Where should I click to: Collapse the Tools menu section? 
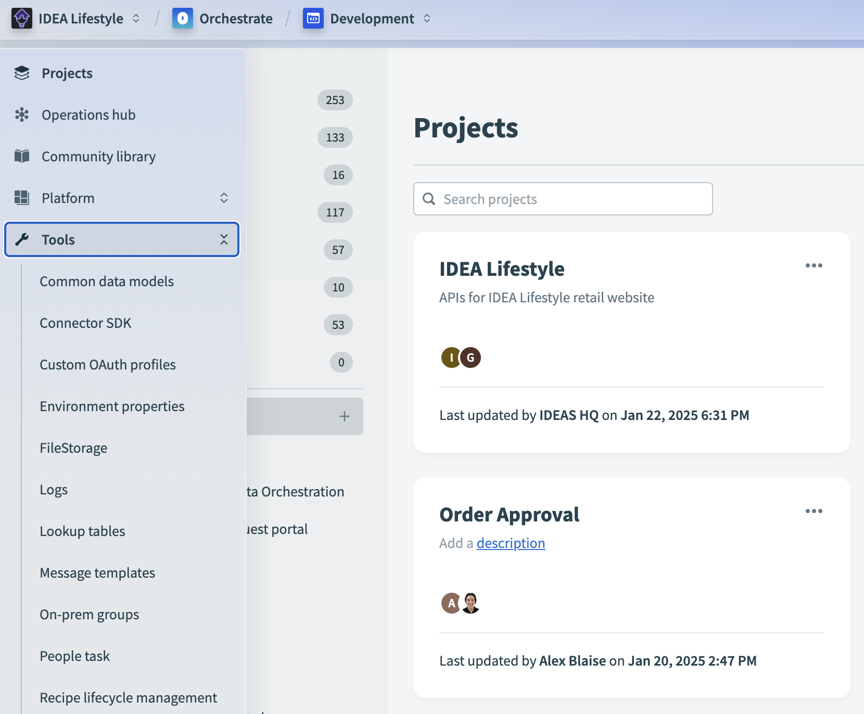pyautogui.click(x=224, y=240)
